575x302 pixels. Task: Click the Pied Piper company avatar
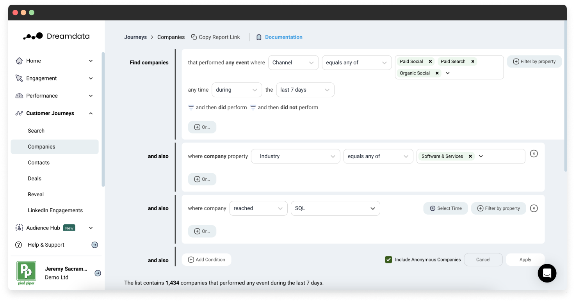tap(26, 273)
